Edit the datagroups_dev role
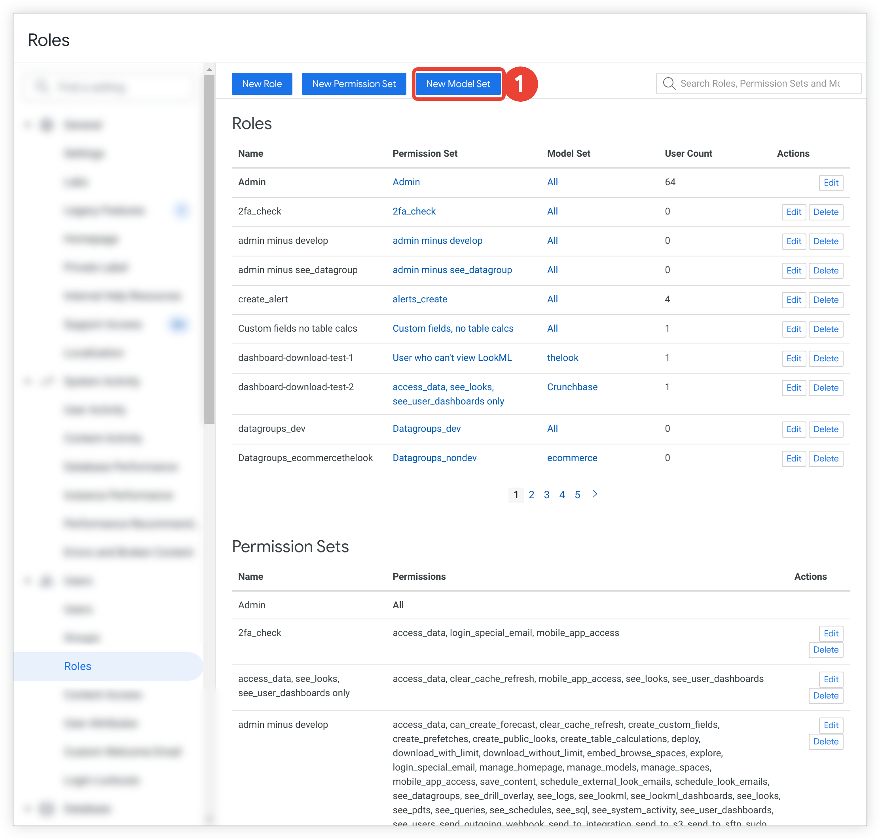 793,429
